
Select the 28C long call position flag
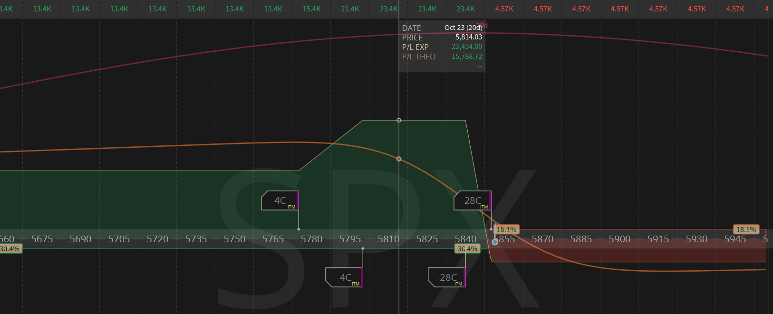tap(473, 200)
